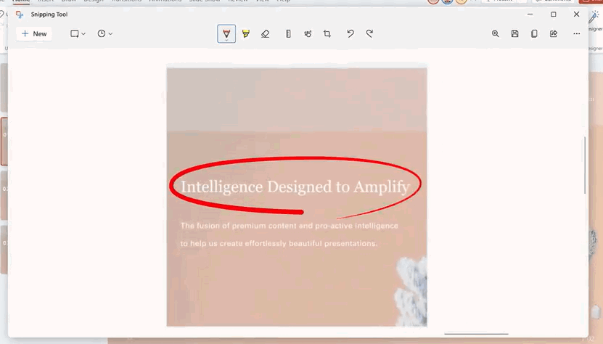Share the snip

pos(554,34)
